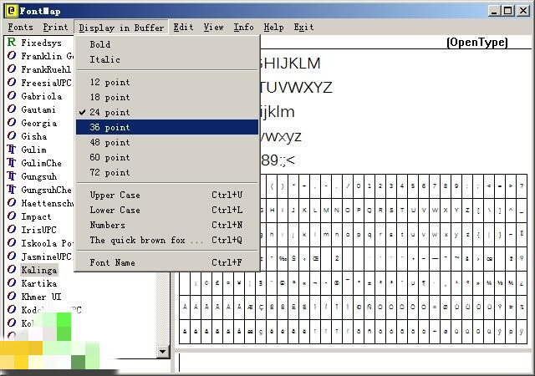Viewport: 535px width, 376px height.
Task: Click the £ cell in character map
Action: [217, 283]
